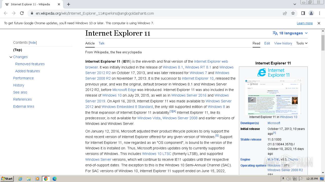Screen dimensions: 325x182
Task: Close the Internet Explorer 11 Wikipedia tab
Action: [x=59, y=4]
